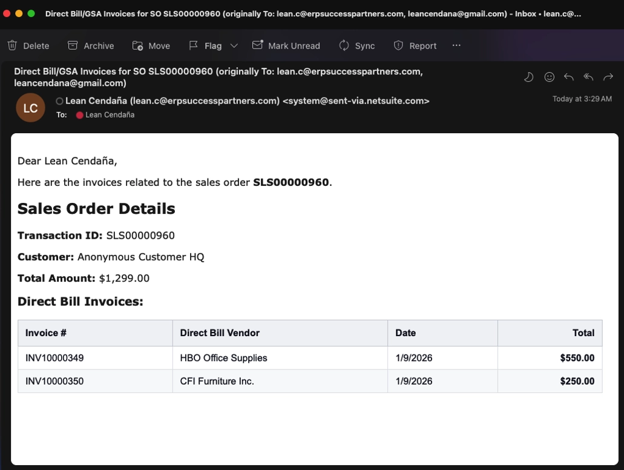Screen dimensions: 624x470
Task: Add an emoji reaction to the message
Action: click(x=549, y=77)
